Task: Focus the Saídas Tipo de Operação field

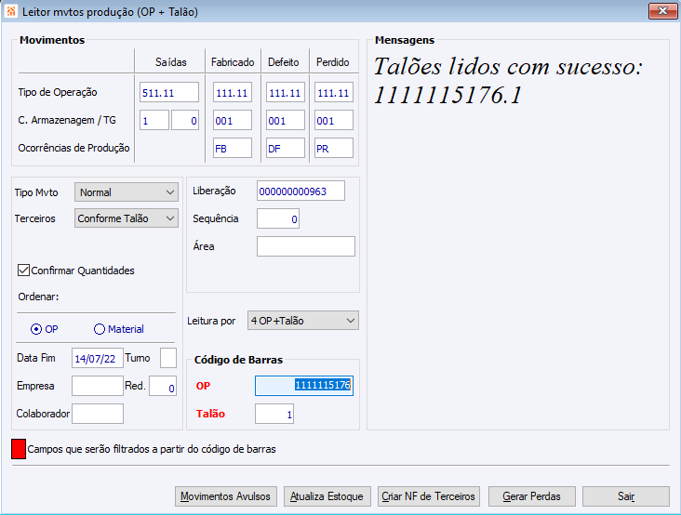Action: (169, 92)
